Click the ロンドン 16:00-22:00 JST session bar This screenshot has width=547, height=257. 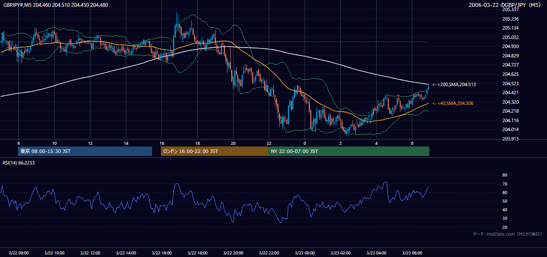click(214, 151)
